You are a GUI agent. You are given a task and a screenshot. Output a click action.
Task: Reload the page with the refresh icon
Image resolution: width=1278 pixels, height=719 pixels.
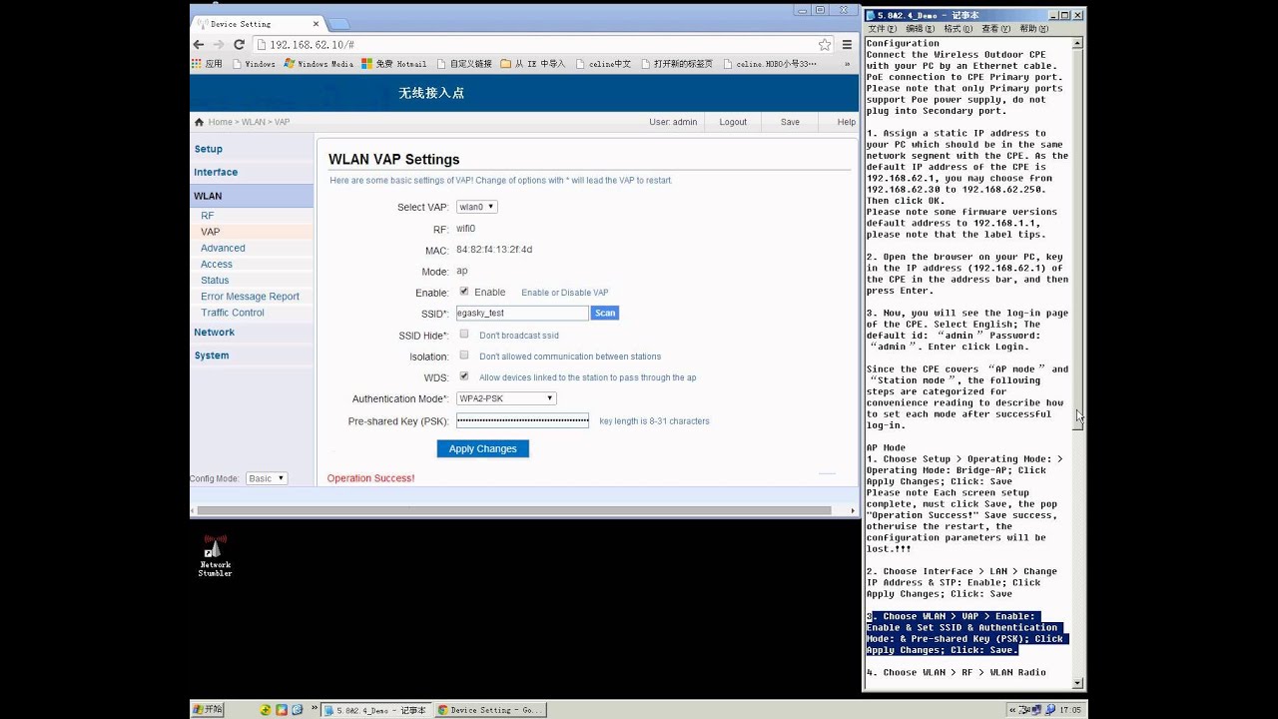coord(239,45)
